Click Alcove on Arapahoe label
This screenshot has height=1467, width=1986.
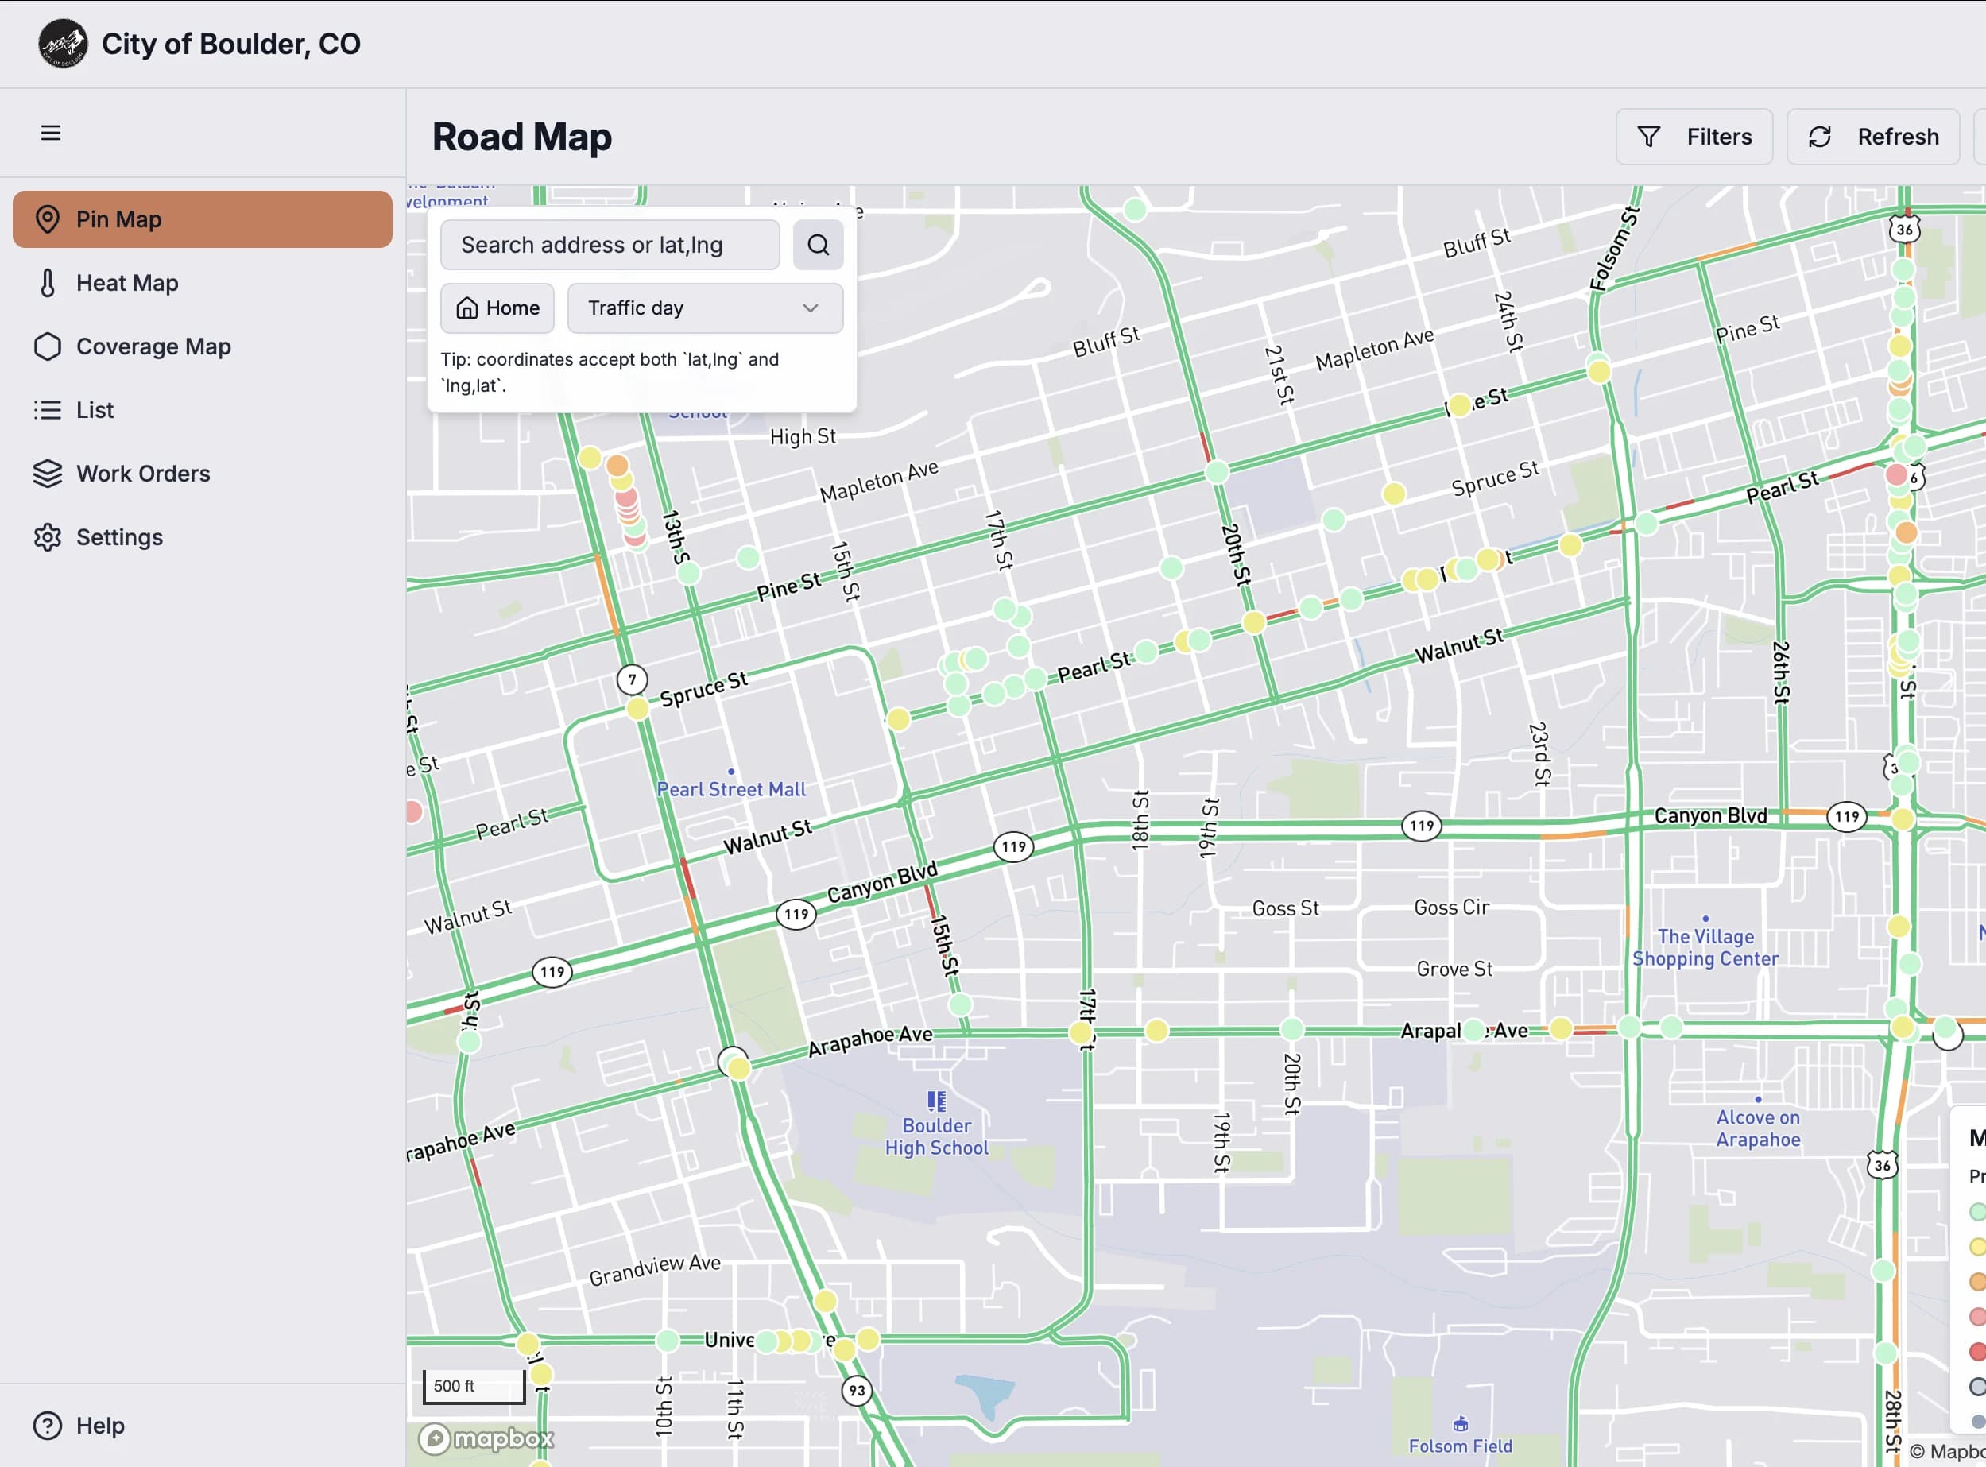(x=1758, y=1128)
